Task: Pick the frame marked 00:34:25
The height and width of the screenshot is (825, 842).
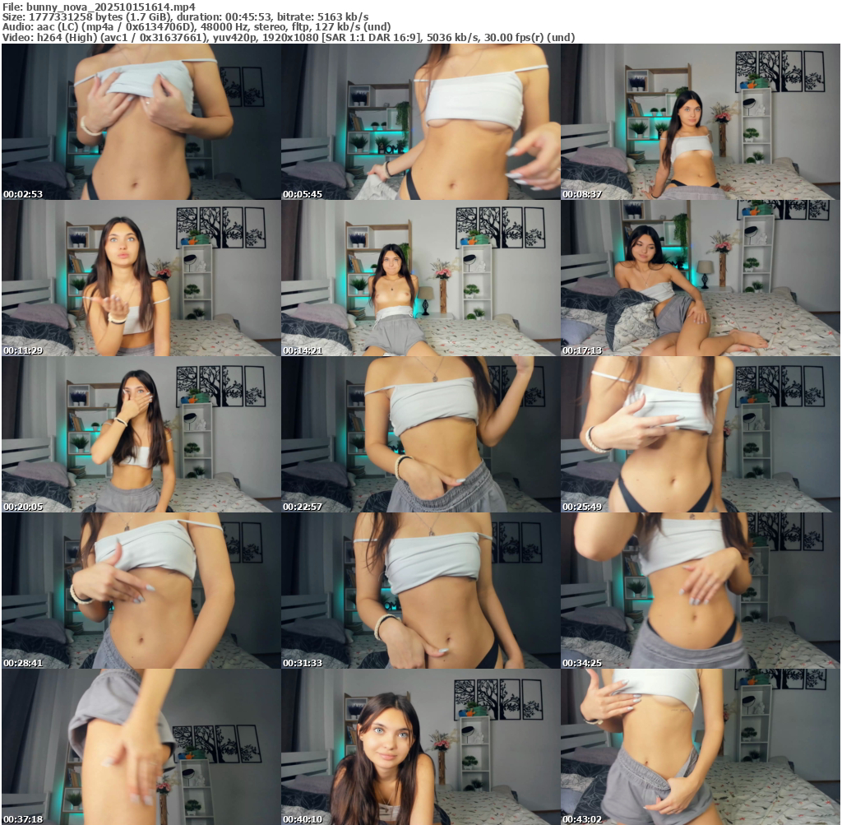Action: 700,591
